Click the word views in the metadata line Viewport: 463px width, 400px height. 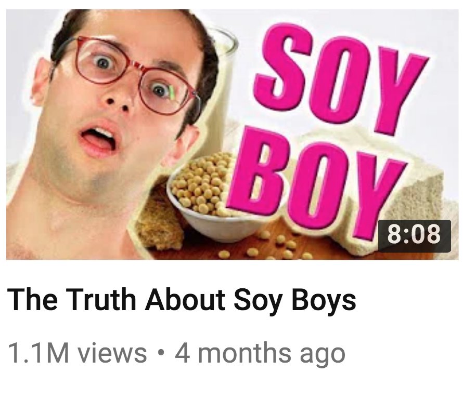(x=112, y=353)
